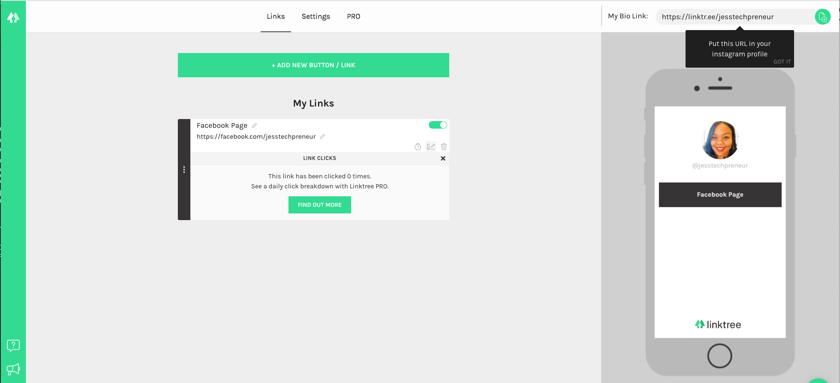840x383 pixels.
Task: Edit the Facebook Page title pencil icon
Action: pos(254,125)
